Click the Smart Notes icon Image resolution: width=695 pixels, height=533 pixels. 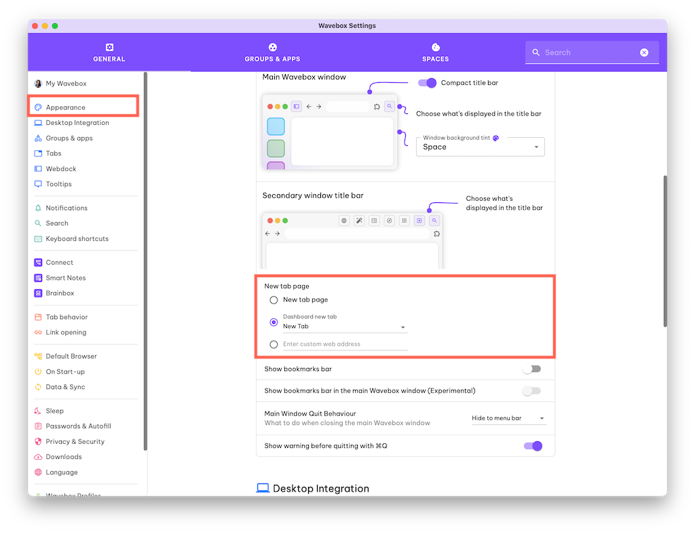[38, 278]
